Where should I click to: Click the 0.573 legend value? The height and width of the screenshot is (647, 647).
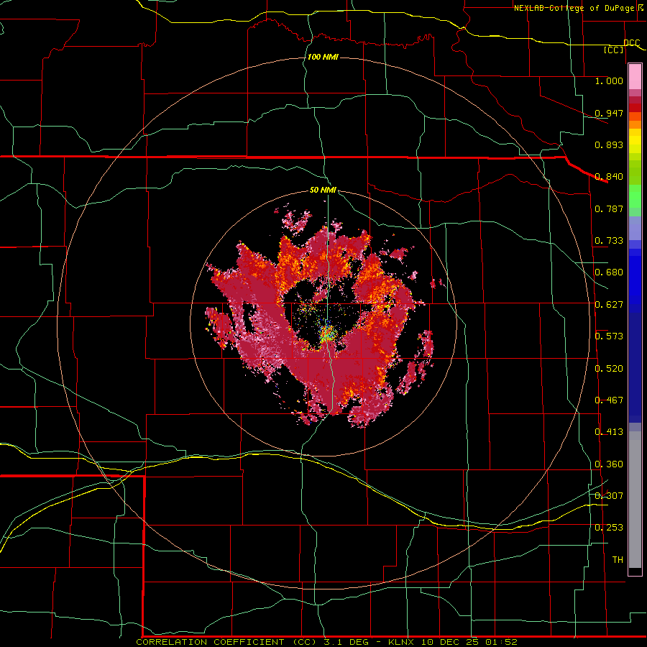[x=609, y=336]
